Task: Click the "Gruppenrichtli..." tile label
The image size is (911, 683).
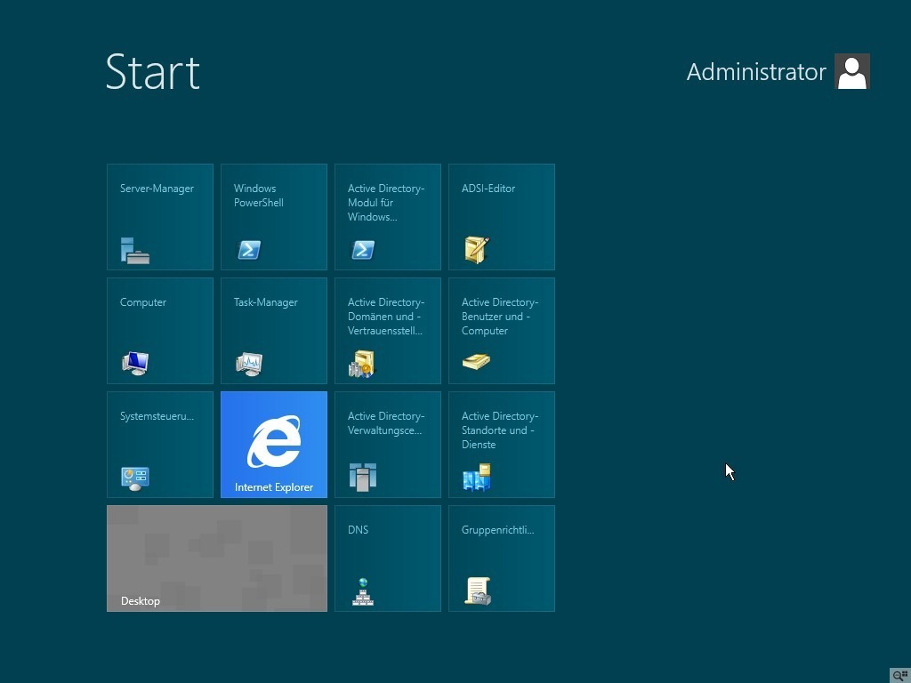Action: pos(497,530)
